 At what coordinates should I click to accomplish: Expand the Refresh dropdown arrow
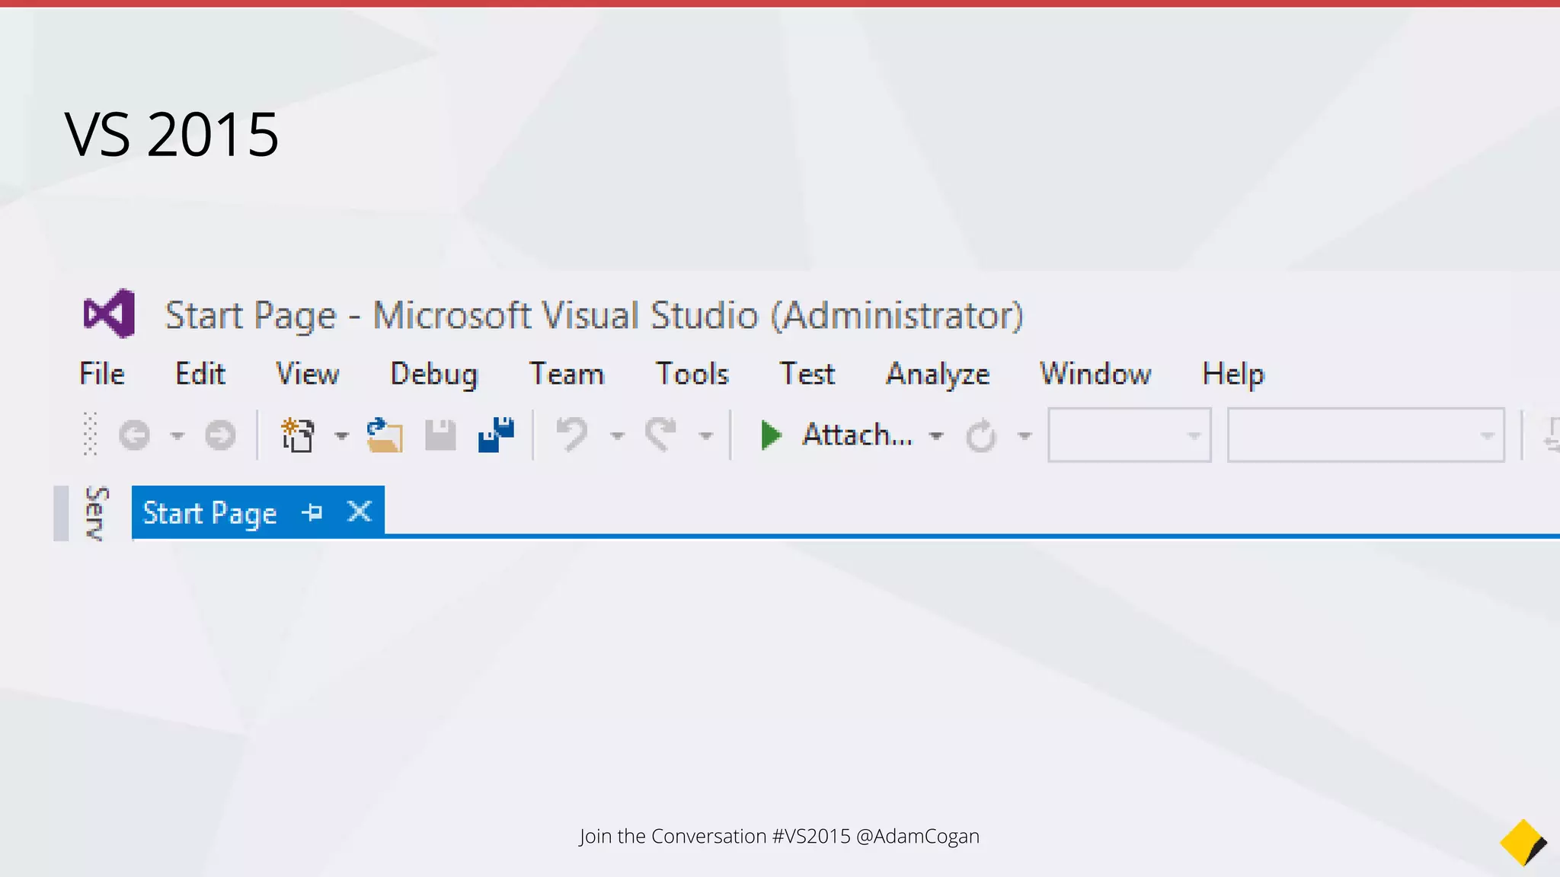point(1025,436)
